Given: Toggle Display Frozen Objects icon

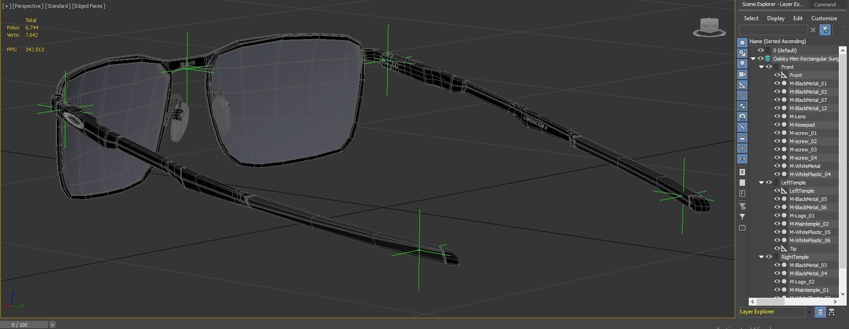Looking at the screenshot, I should 742,148.
